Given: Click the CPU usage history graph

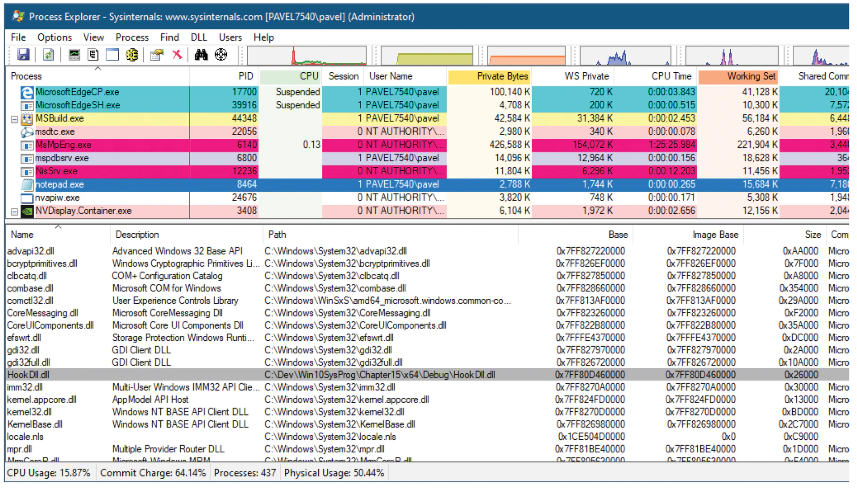Looking at the screenshot, I should tap(307, 56).
